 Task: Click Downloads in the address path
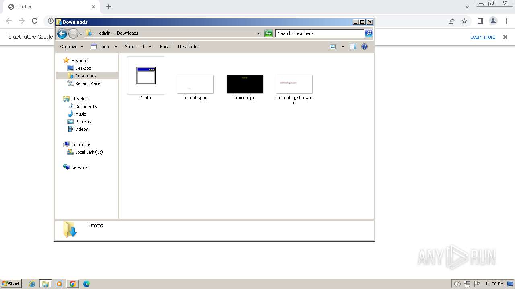click(x=128, y=33)
